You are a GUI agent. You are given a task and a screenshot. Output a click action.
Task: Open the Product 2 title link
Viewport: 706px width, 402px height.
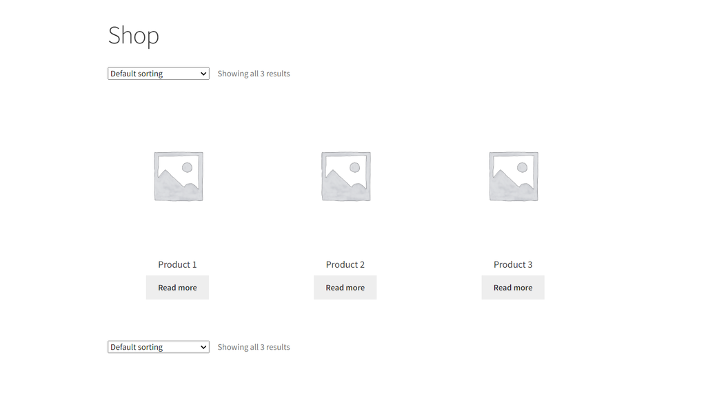point(345,264)
